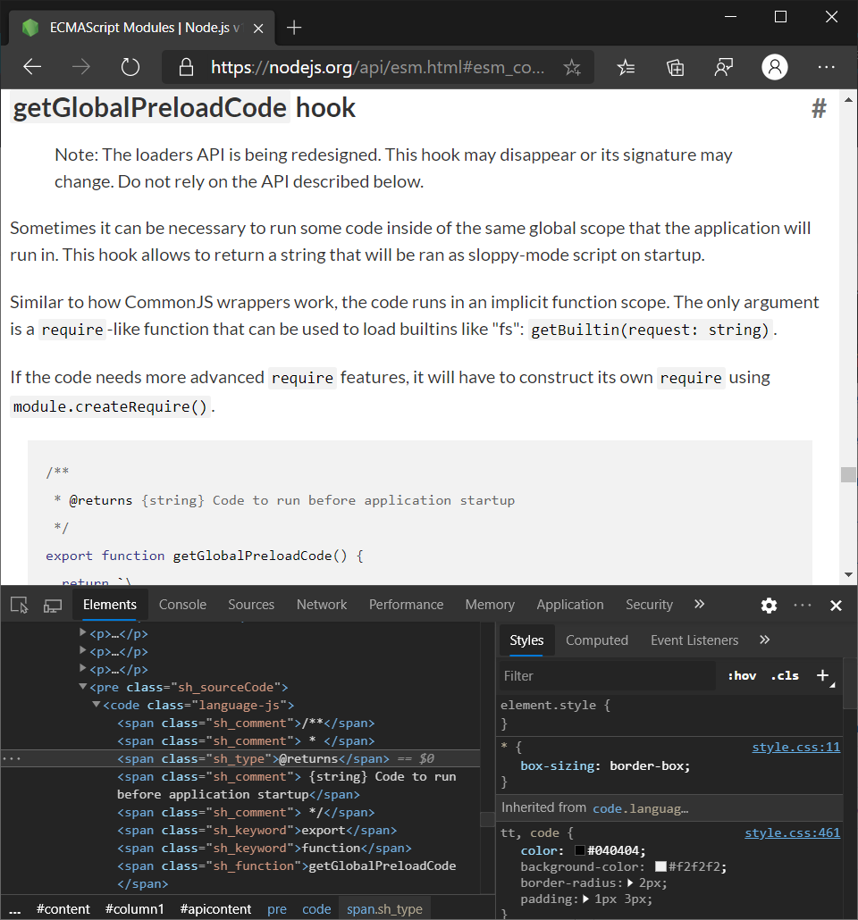
Task: Open the Collections icon in the toolbar
Action: 675,67
